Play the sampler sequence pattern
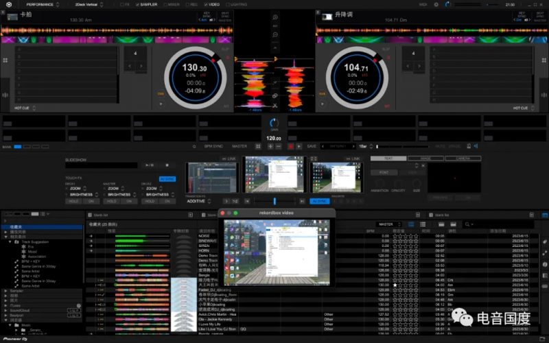549x343 pixels. (x=299, y=146)
